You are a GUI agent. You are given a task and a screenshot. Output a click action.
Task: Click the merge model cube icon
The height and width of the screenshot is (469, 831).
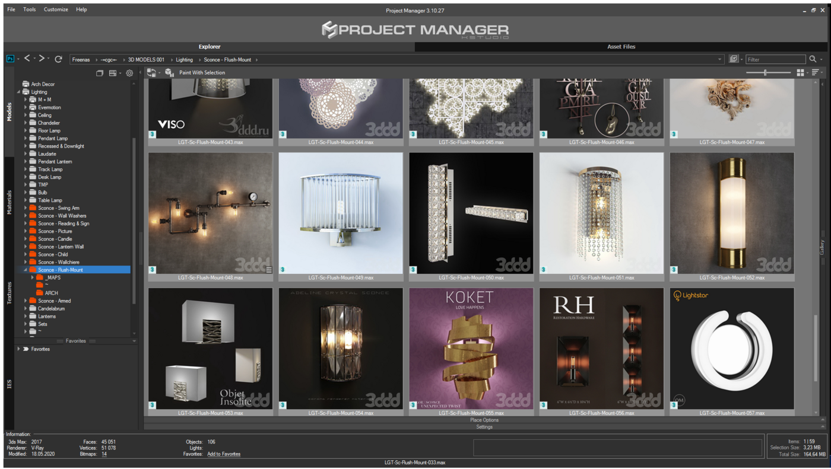pyautogui.click(x=169, y=72)
